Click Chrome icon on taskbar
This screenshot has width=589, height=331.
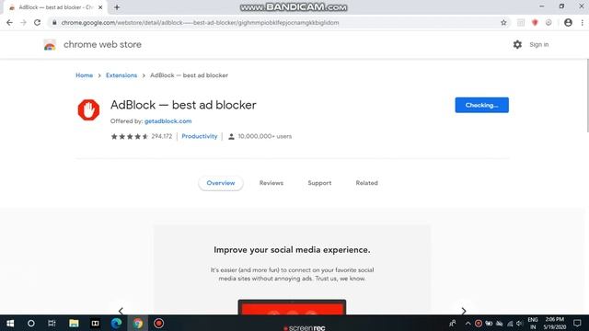pos(138,323)
